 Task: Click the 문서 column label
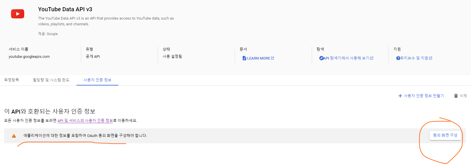[243, 49]
